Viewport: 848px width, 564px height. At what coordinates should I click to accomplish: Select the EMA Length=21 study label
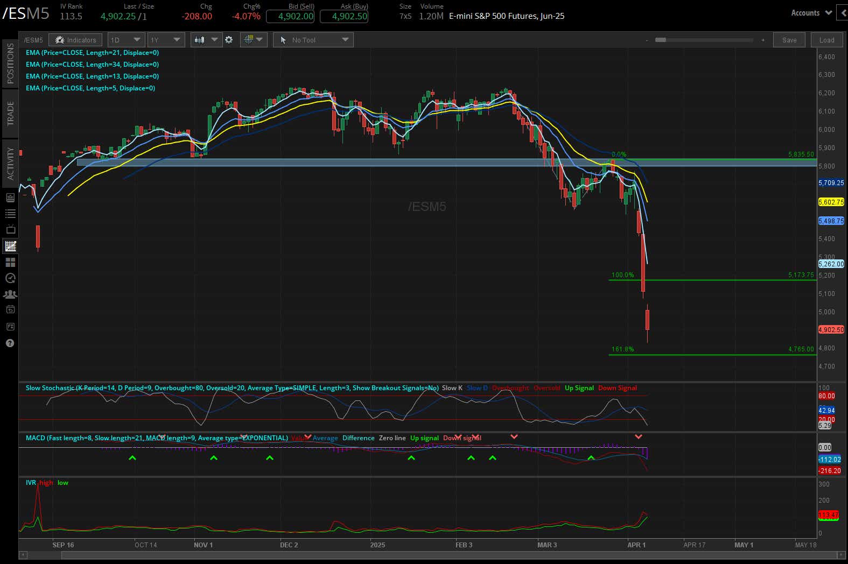(x=92, y=53)
